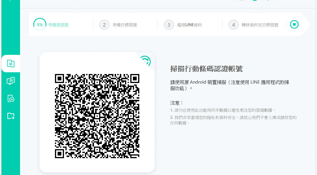Click the Android scan instruction text
Screen dimensions: 317x175
tap(229, 85)
